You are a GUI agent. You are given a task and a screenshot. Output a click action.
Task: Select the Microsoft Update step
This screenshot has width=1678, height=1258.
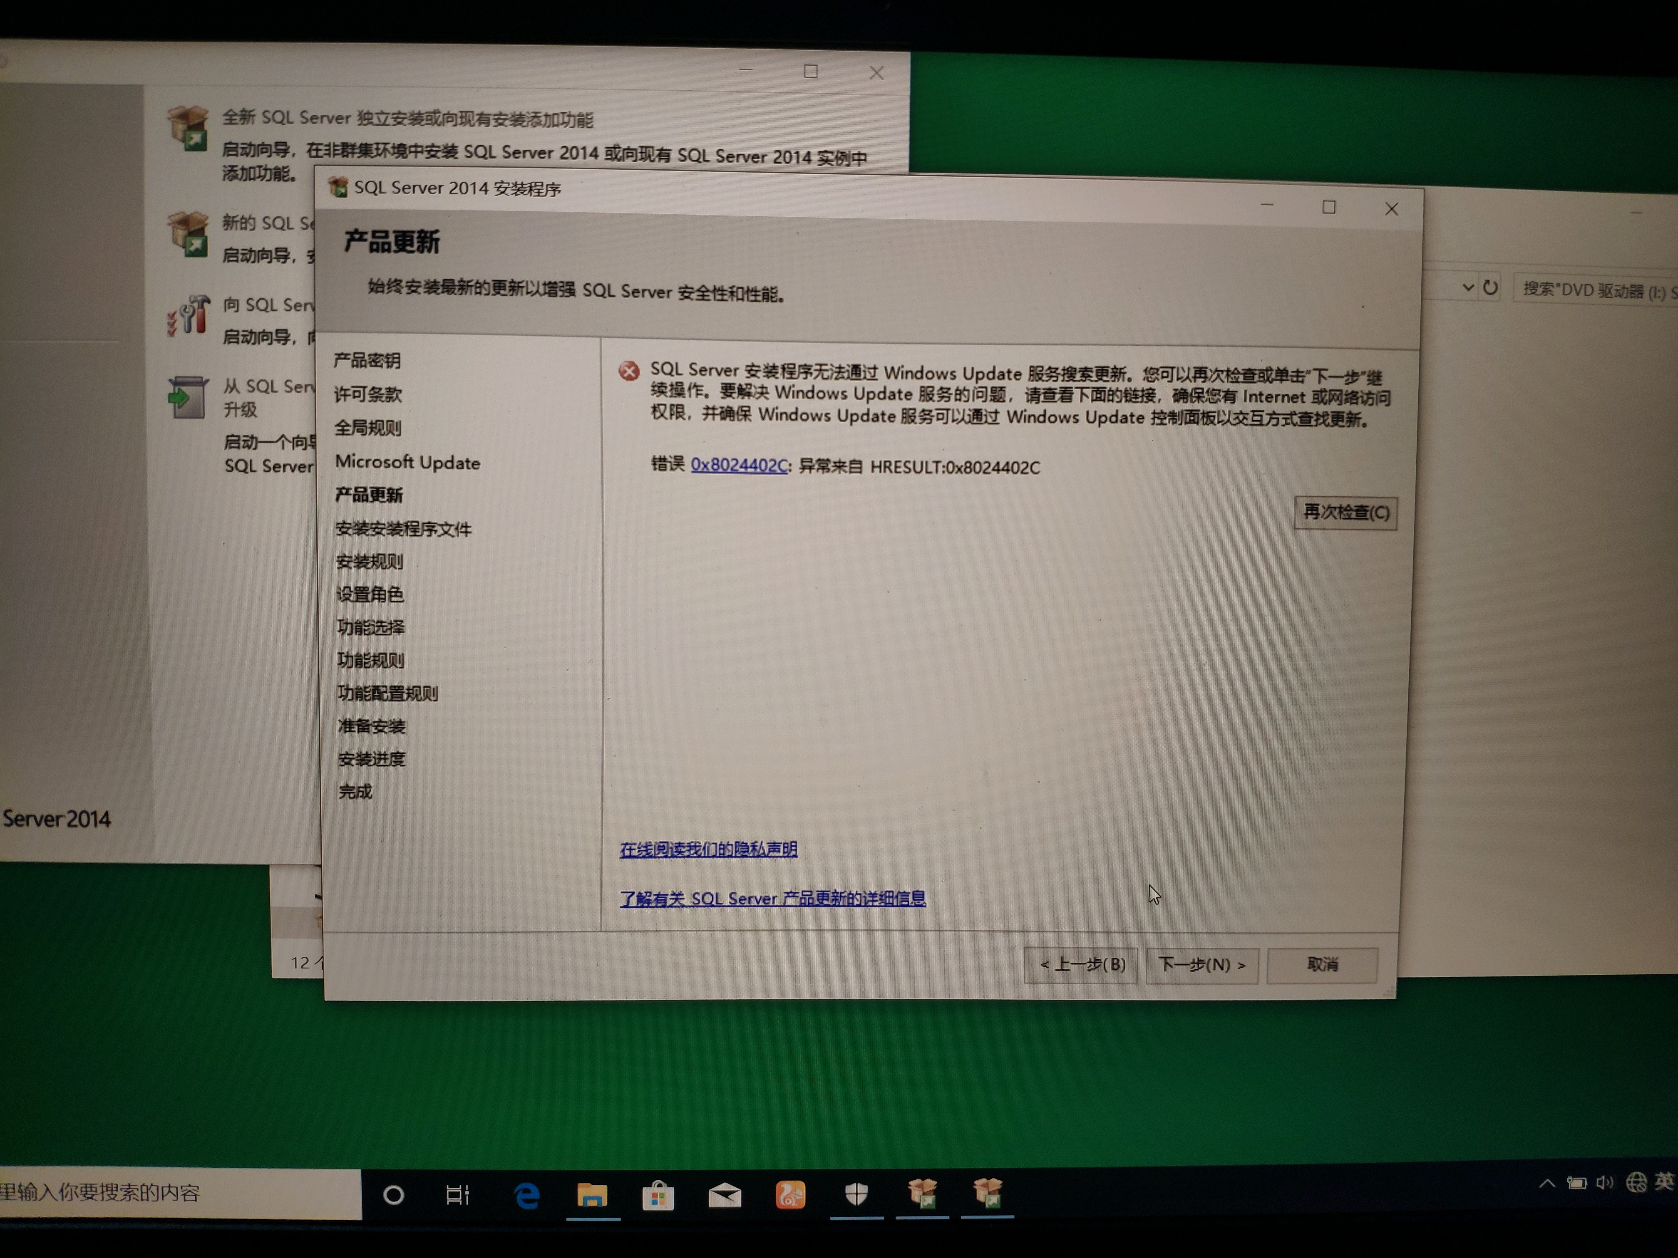[x=407, y=463]
